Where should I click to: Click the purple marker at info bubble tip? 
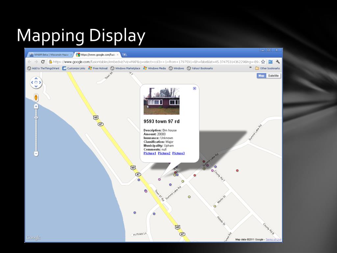[159, 179]
